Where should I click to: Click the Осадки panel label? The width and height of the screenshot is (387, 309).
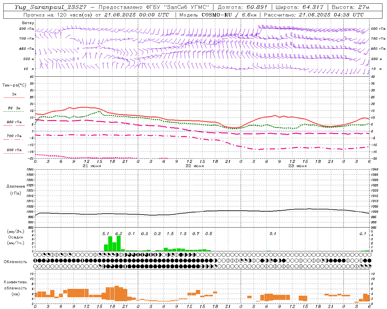[x=16, y=237]
